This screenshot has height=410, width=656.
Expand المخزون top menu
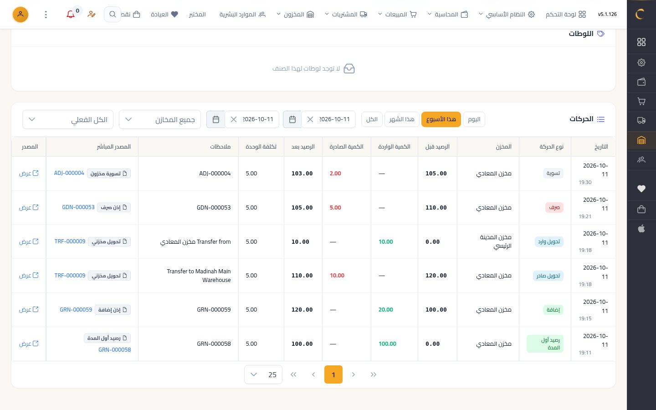[295, 15]
